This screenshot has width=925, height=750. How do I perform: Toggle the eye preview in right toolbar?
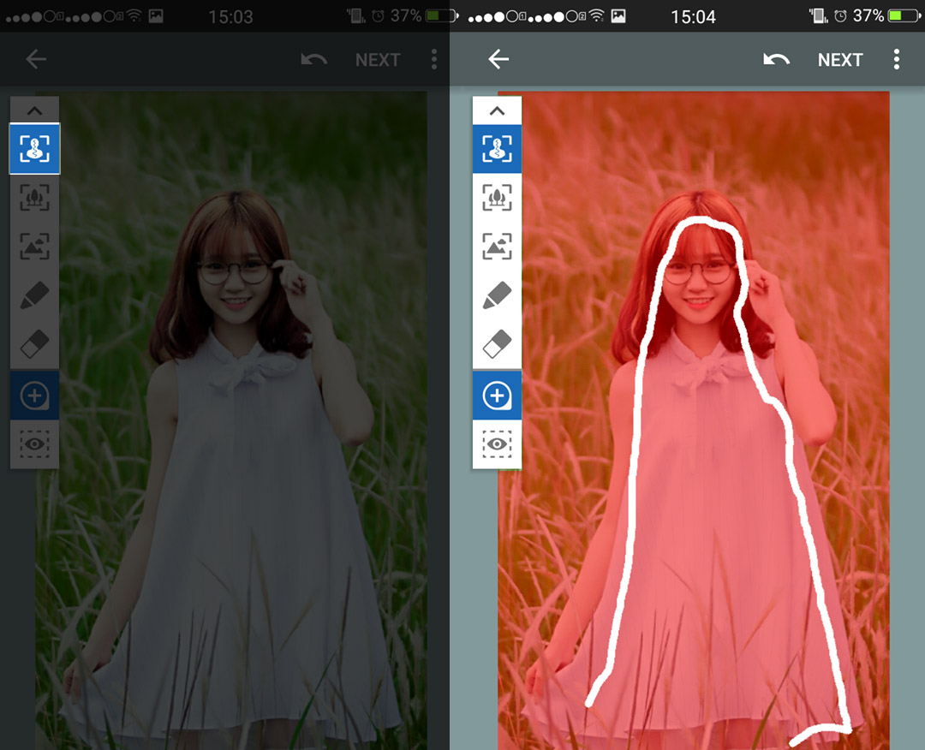[497, 443]
